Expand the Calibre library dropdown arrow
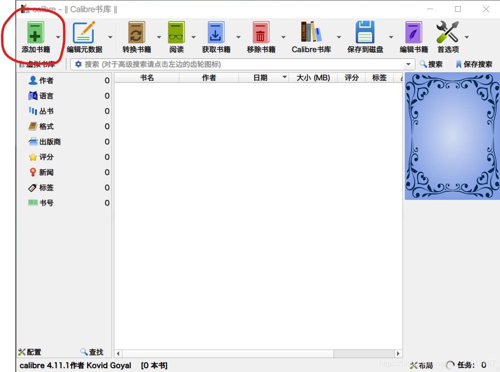The width and height of the screenshot is (500, 372). coord(339,37)
